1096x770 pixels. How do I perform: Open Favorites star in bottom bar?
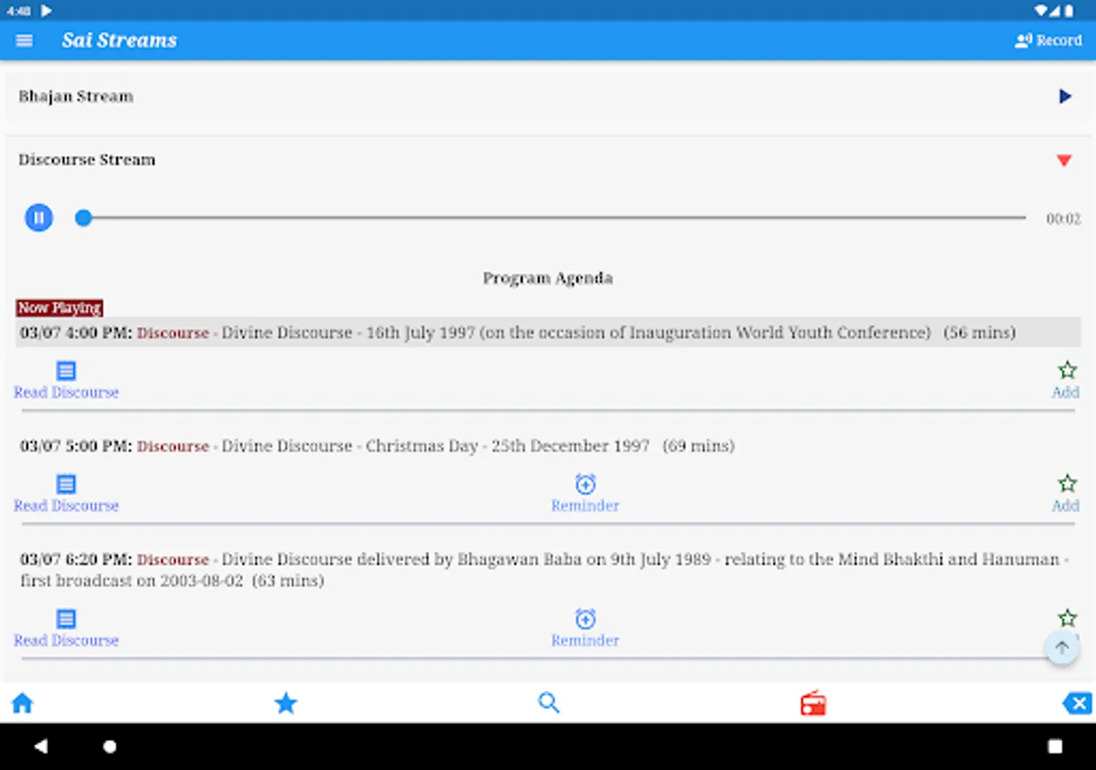point(286,703)
